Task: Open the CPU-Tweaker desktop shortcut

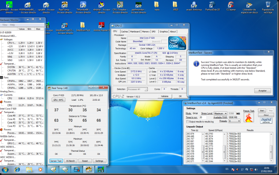Action: 120,7
